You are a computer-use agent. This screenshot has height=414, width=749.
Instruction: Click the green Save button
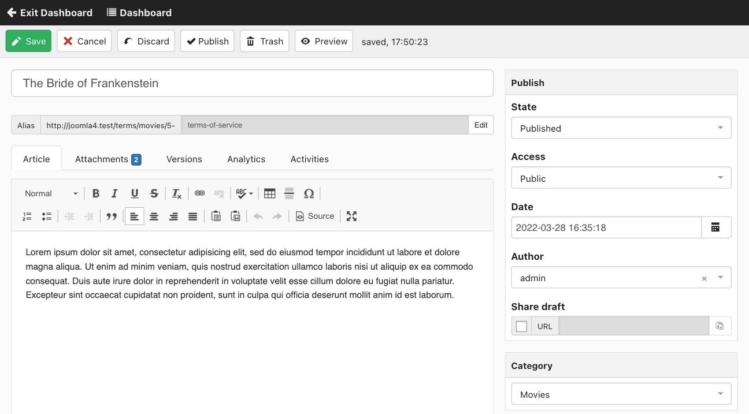[28, 41]
